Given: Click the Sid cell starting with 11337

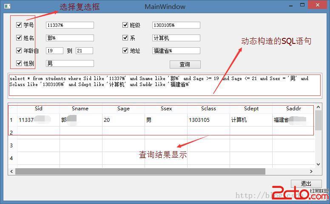Looking at the screenshot, I should tap(39, 120).
